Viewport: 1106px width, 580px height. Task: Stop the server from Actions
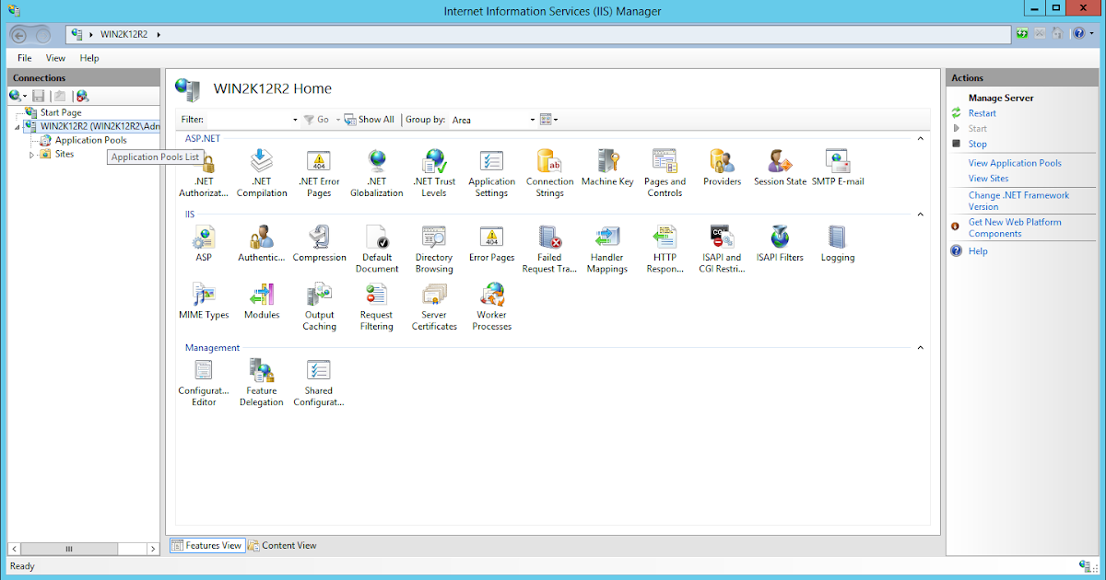pos(977,144)
